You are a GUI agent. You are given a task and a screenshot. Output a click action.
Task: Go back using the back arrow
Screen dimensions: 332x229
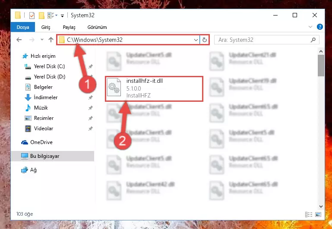pos(19,40)
